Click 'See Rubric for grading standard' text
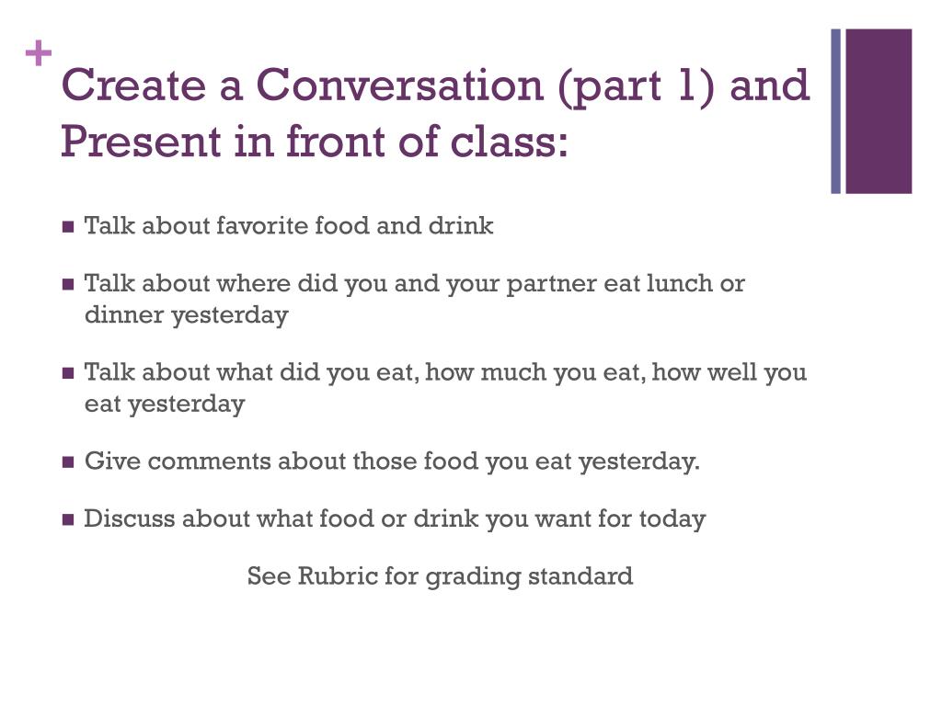Screen dimensions: 942x706 440,576
